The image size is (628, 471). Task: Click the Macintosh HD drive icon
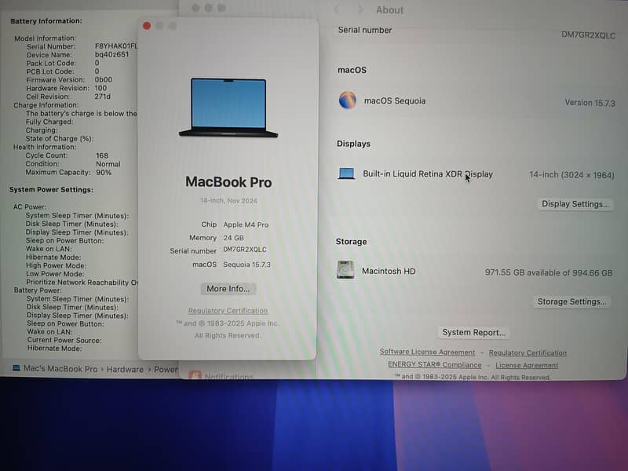(x=345, y=271)
